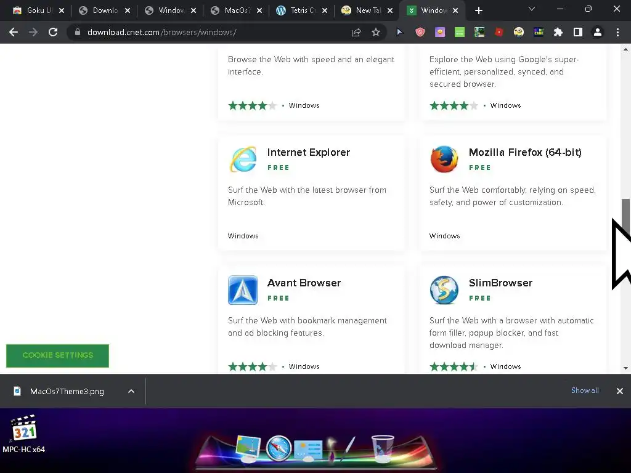The height and width of the screenshot is (473, 631).
Task: Click the red shield extension icon
Action: pos(420,32)
